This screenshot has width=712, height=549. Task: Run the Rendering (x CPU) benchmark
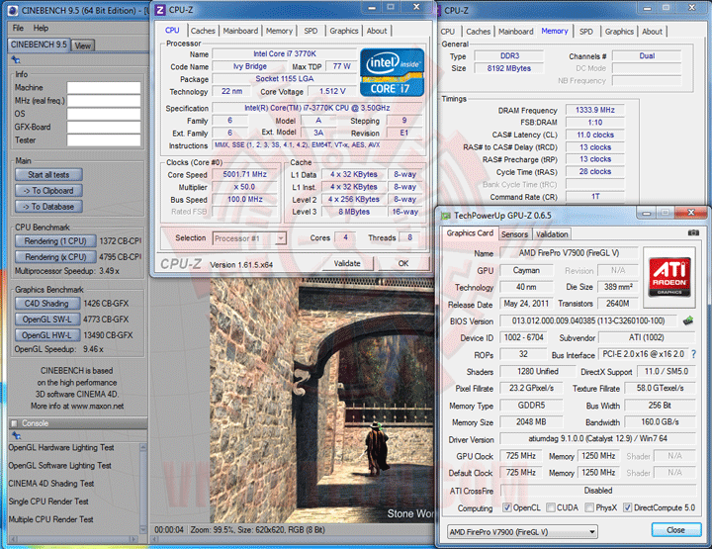tap(55, 257)
